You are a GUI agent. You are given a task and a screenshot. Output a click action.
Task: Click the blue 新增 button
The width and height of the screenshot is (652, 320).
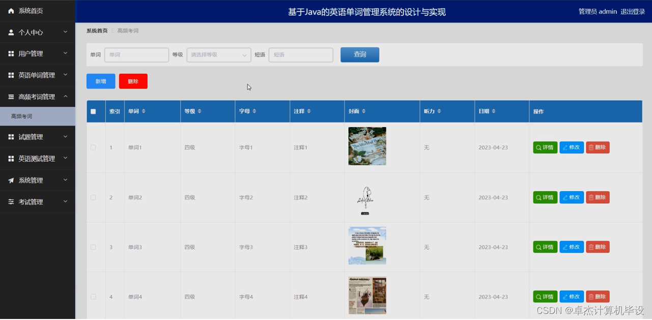tap(101, 81)
